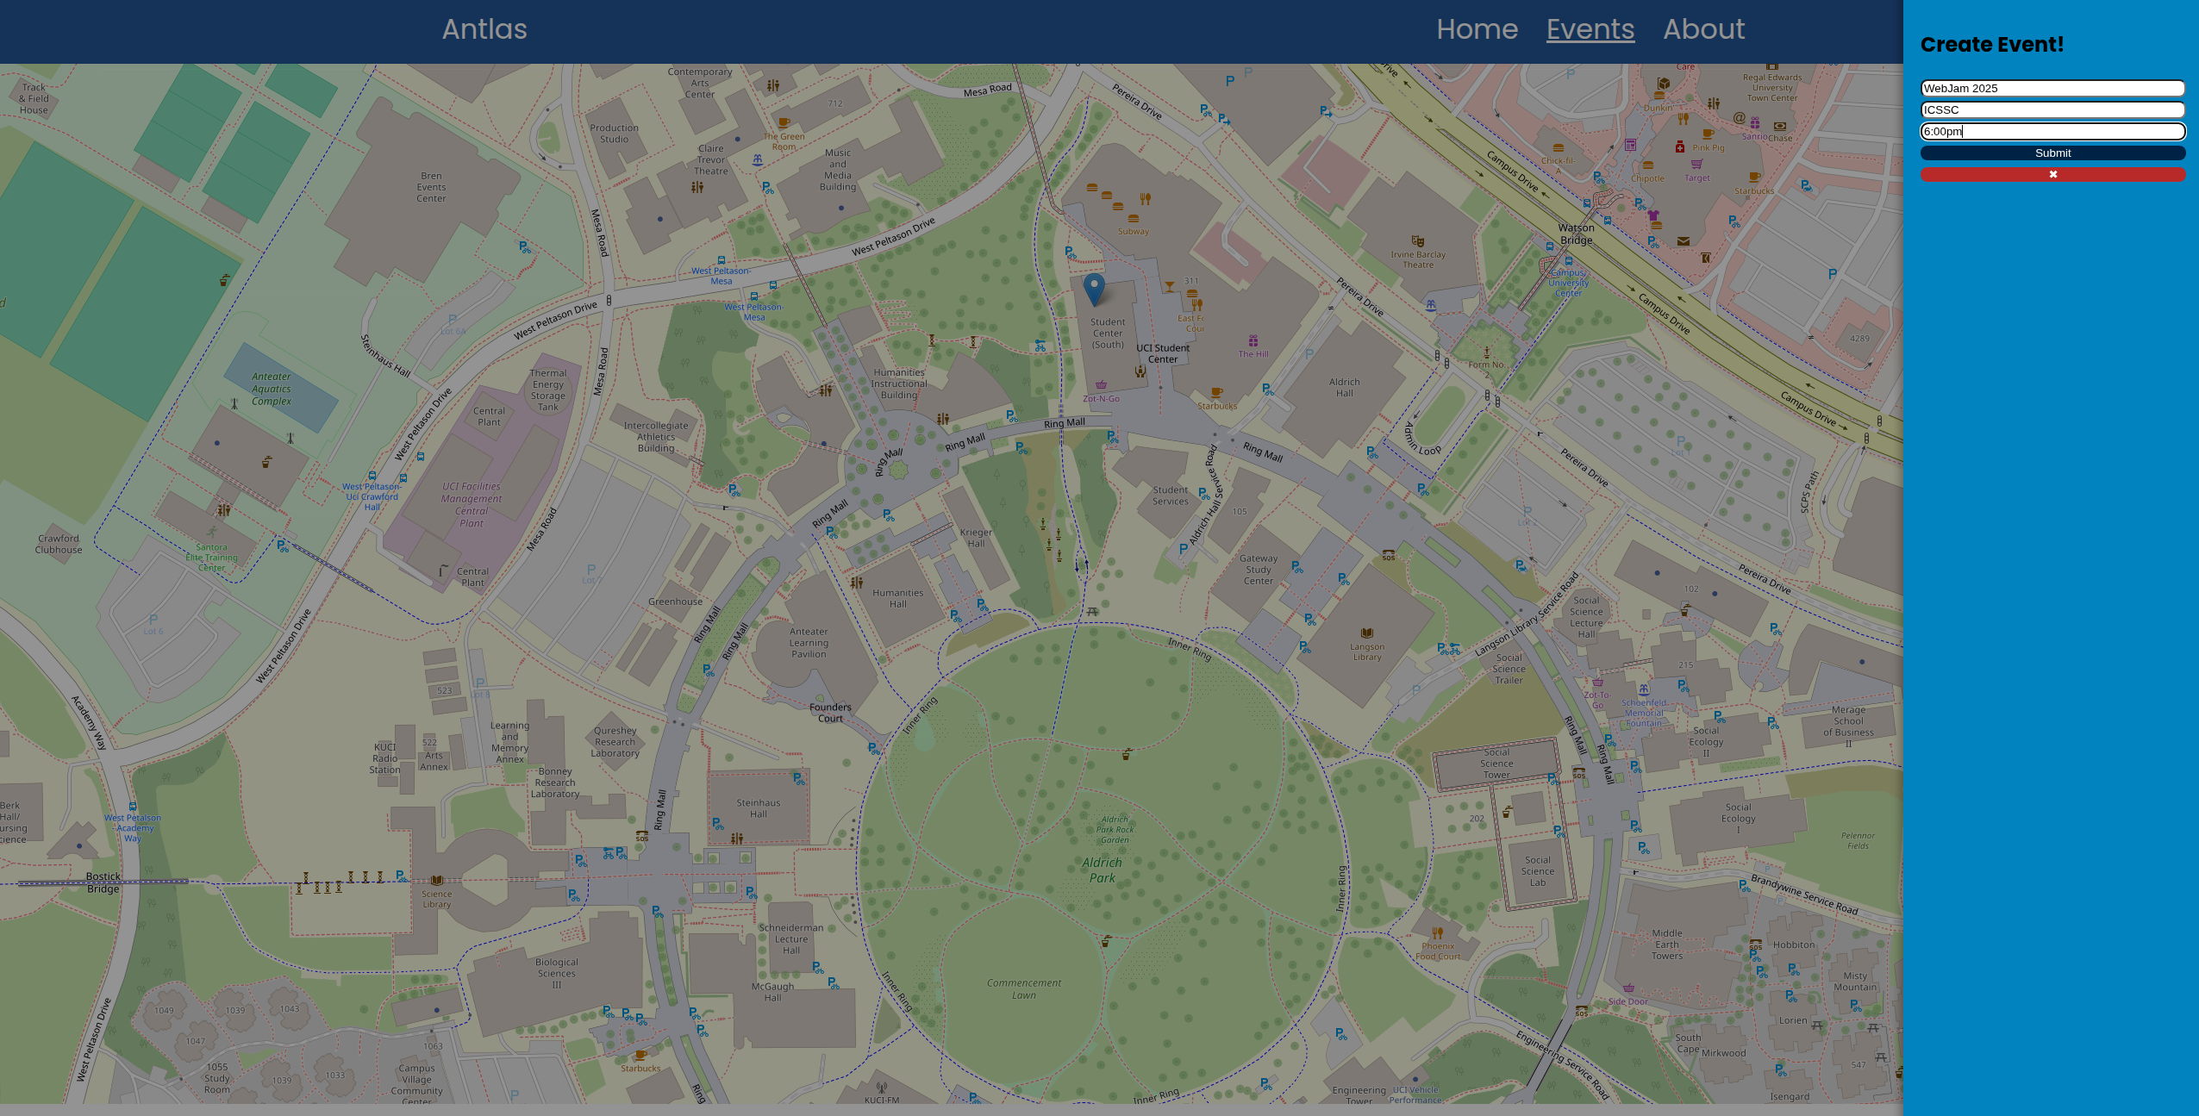Click the Phoenix Food Court fork icon
The height and width of the screenshot is (1116, 2199).
[1437, 932]
